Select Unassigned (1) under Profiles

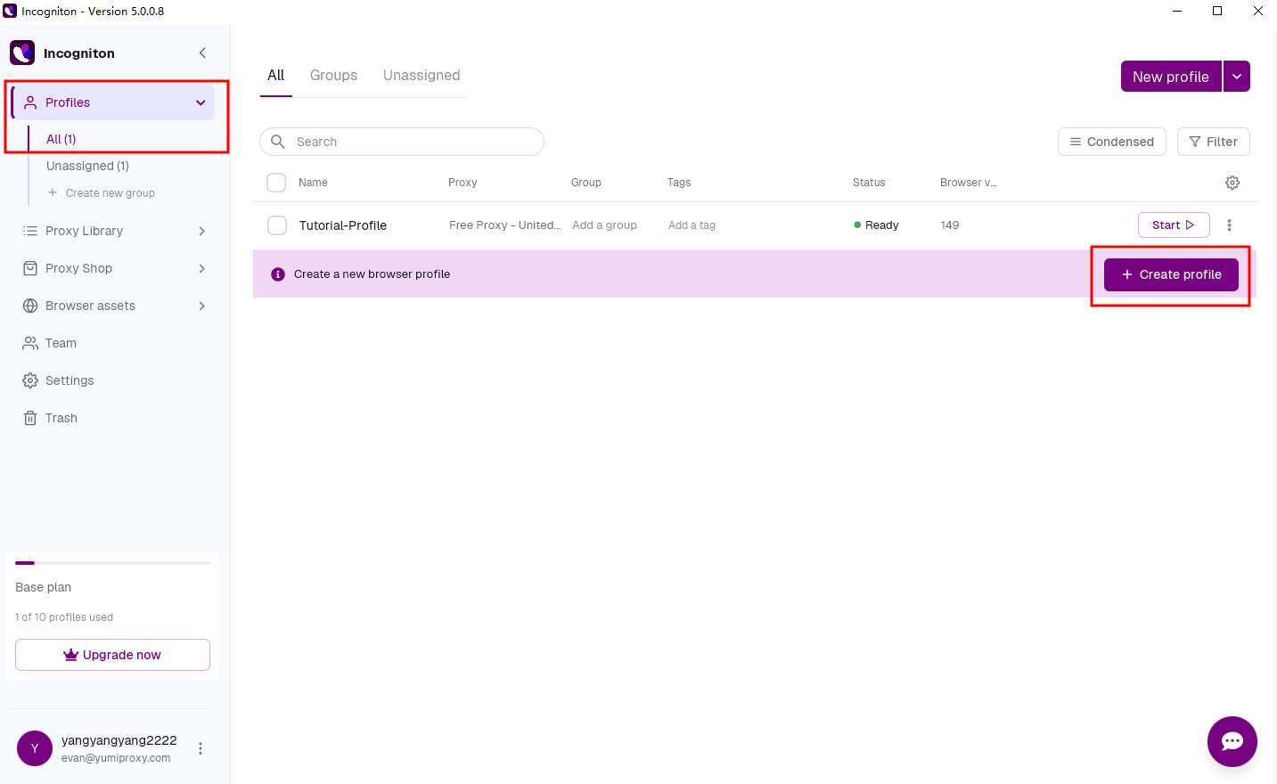[x=87, y=166]
